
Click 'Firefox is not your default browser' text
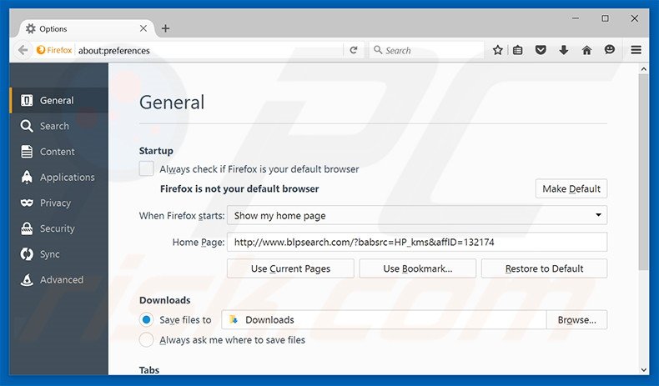239,188
